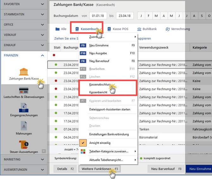Open Tabellen-Kategorie zuweisen submenu
212x179 pixels.
[x=108, y=152]
